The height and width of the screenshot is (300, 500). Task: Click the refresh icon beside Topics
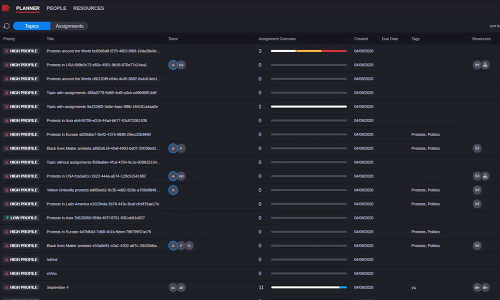click(6, 26)
